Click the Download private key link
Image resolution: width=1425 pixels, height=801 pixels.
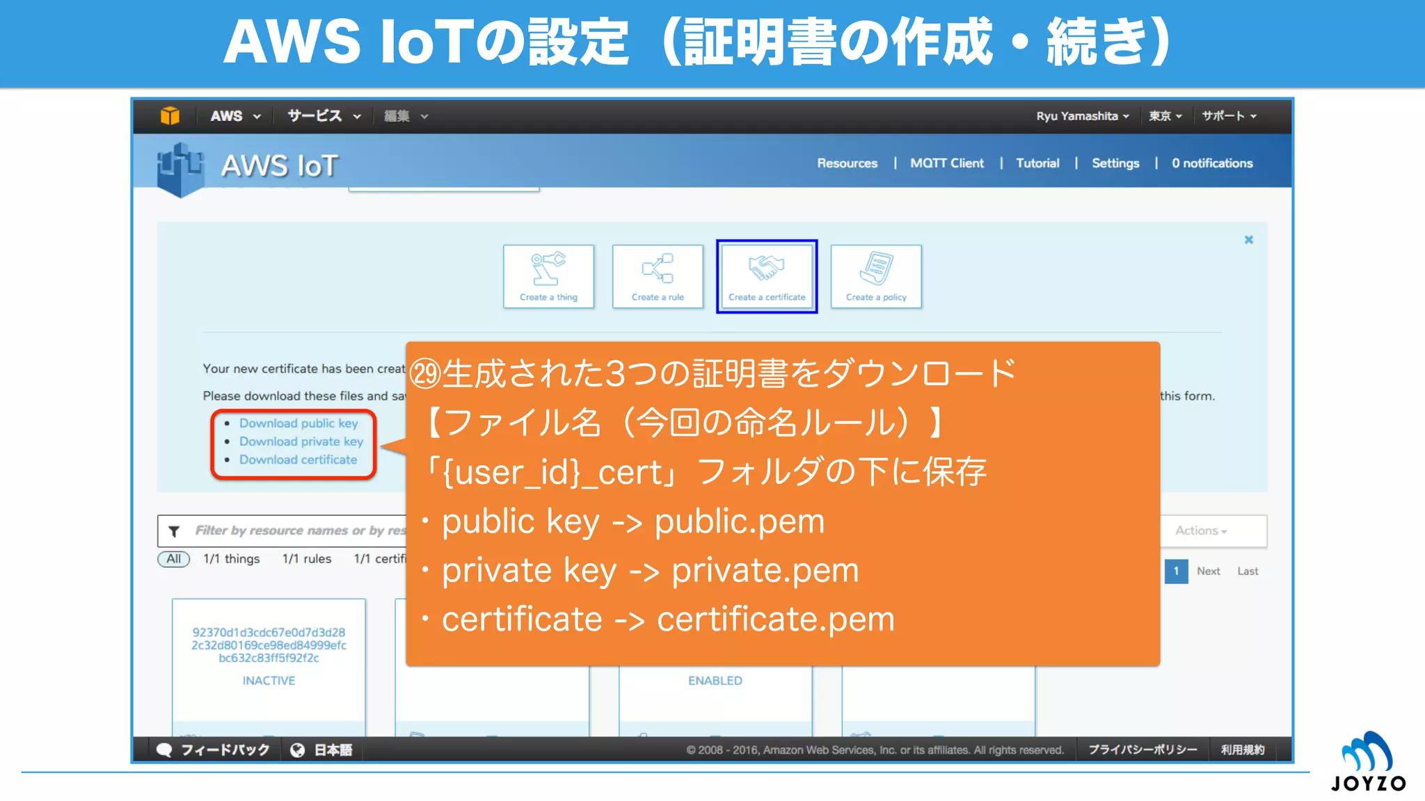[x=301, y=441]
